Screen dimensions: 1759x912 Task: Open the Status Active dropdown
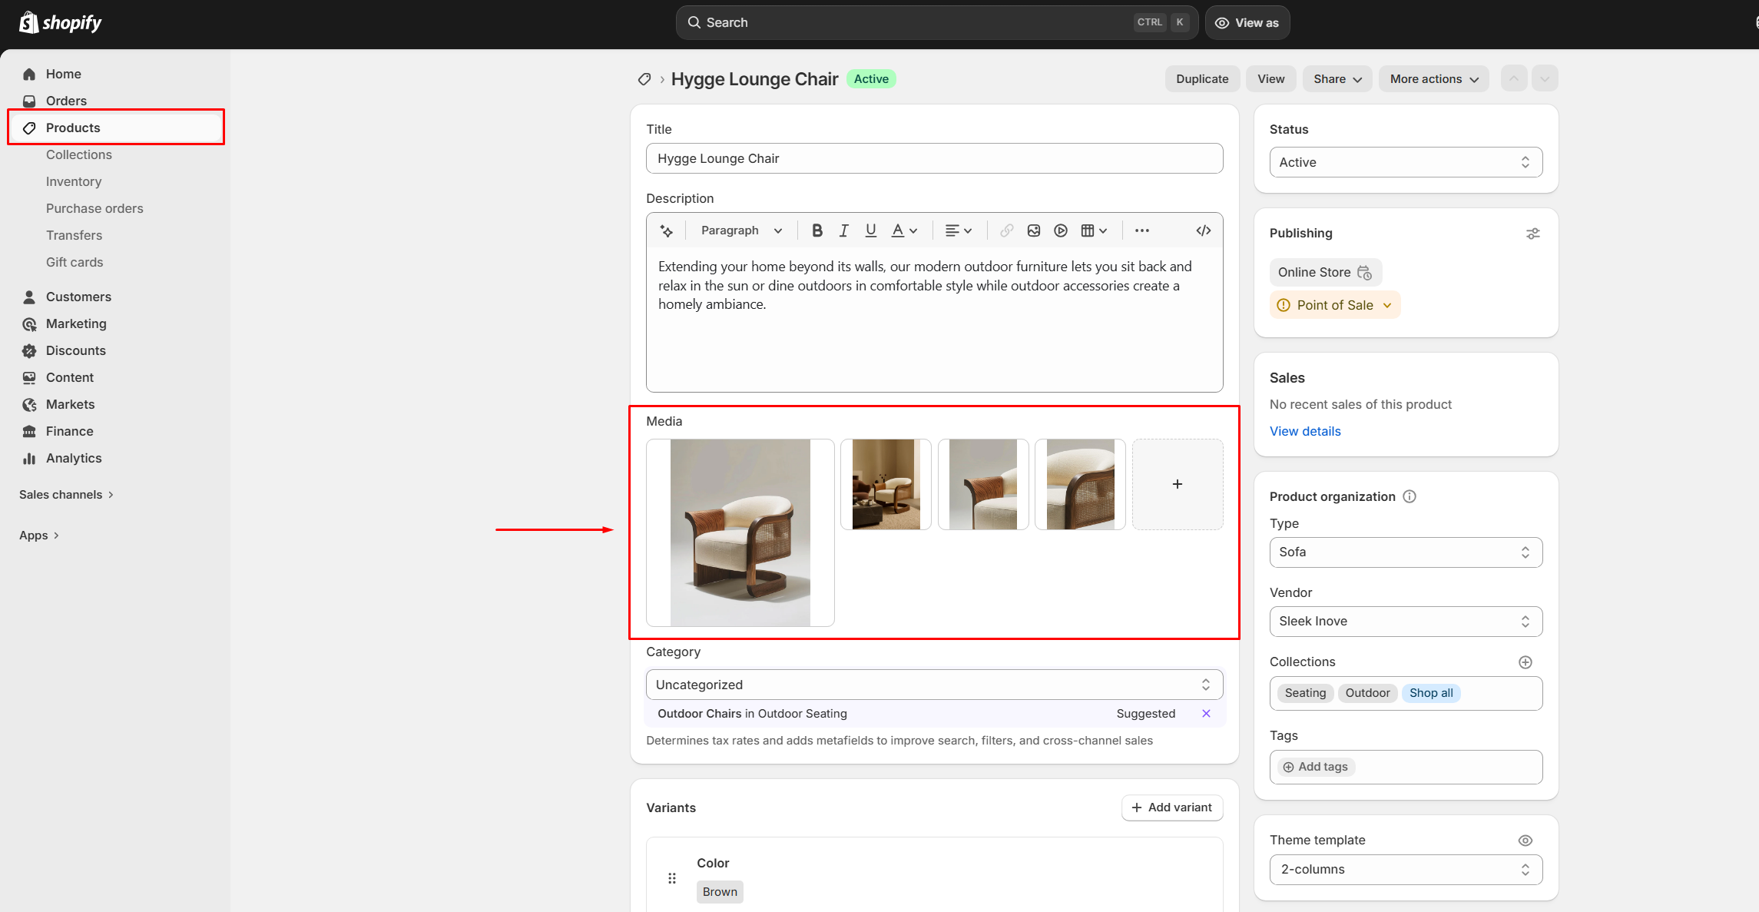(1406, 162)
